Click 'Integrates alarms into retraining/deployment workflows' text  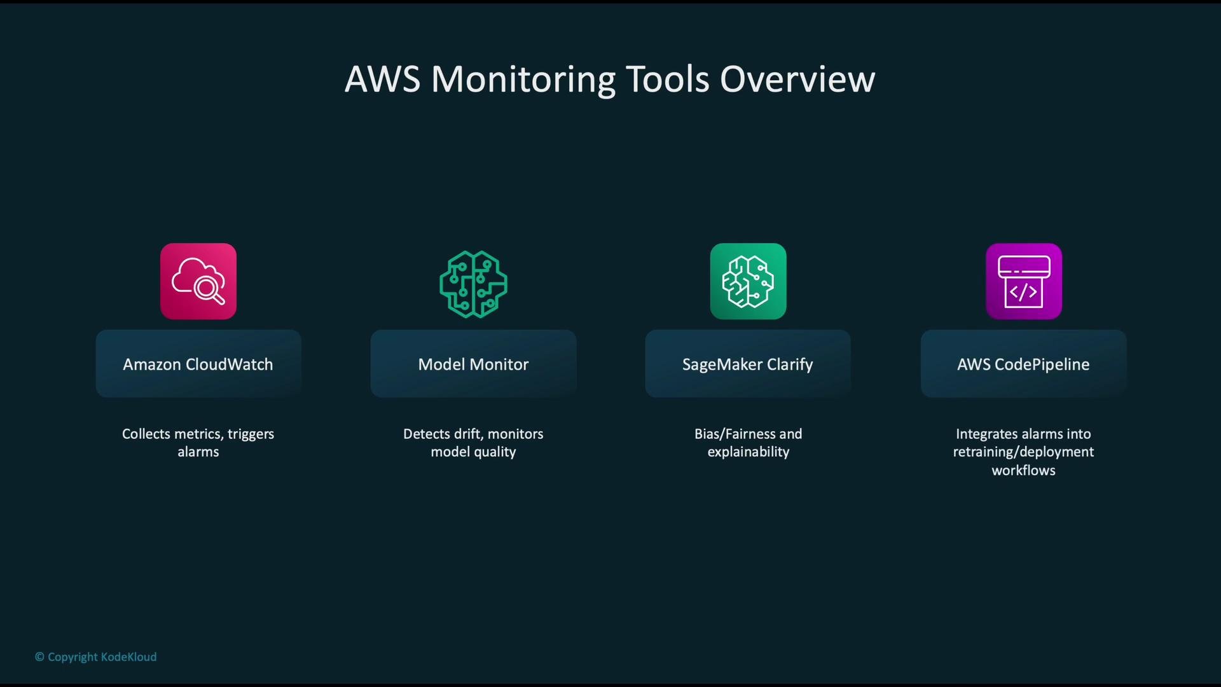[1024, 452]
